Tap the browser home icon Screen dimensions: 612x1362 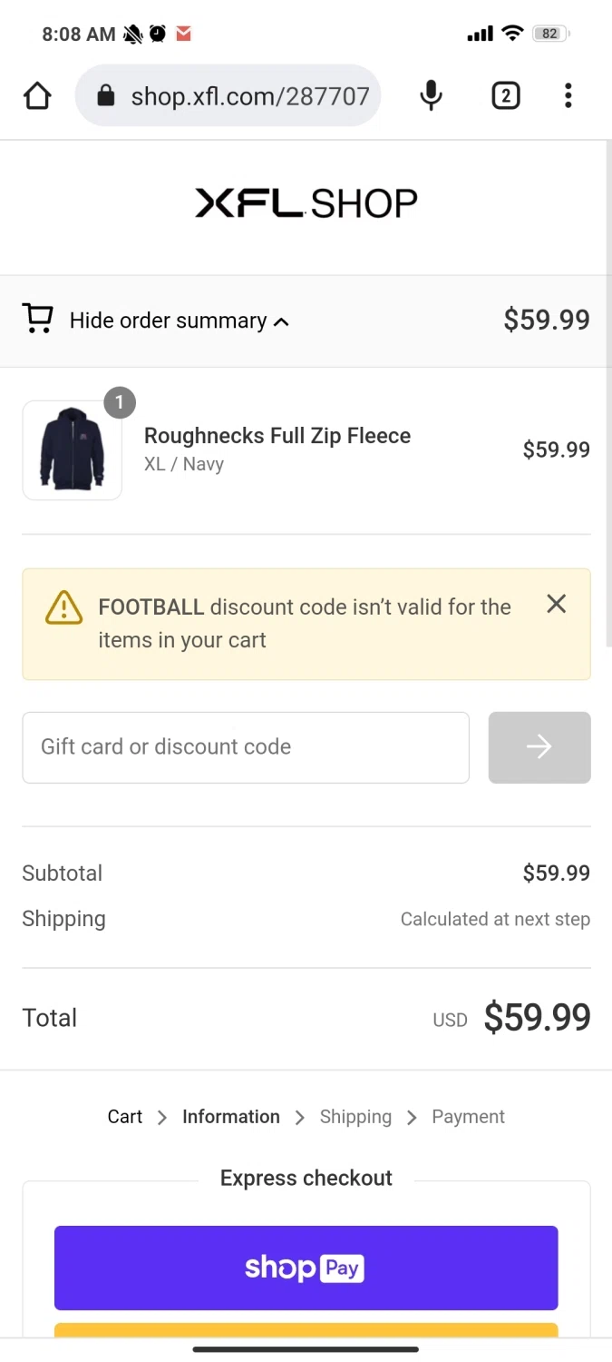click(37, 95)
